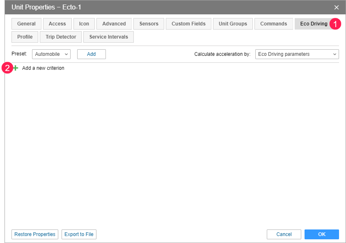Open the Access tab

coord(57,24)
